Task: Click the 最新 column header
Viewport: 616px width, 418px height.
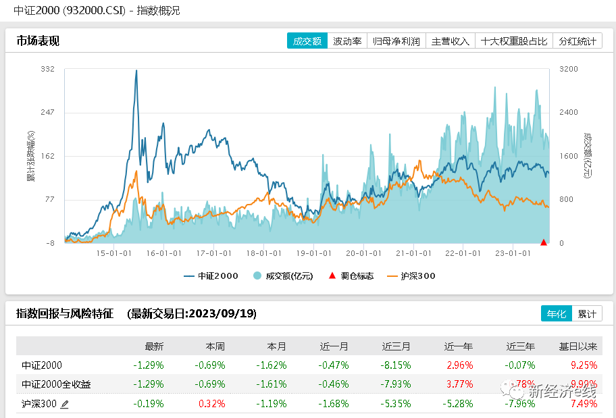Action: tap(154, 346)
